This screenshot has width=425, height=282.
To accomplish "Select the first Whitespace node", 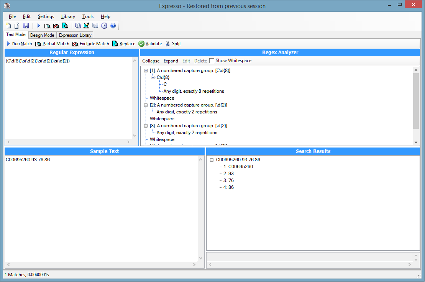I will (162, 98).
